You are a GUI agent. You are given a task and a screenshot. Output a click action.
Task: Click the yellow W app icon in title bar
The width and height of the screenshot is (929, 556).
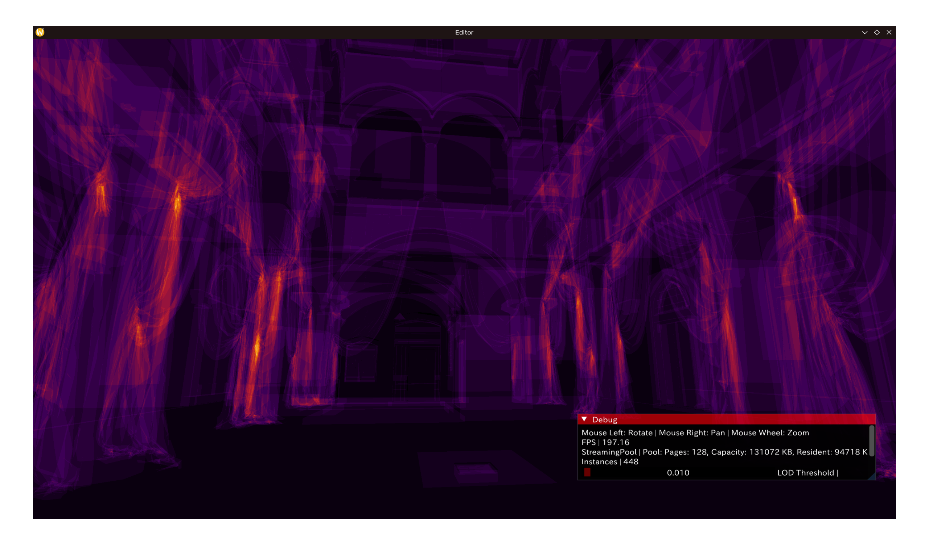(40, 32)
